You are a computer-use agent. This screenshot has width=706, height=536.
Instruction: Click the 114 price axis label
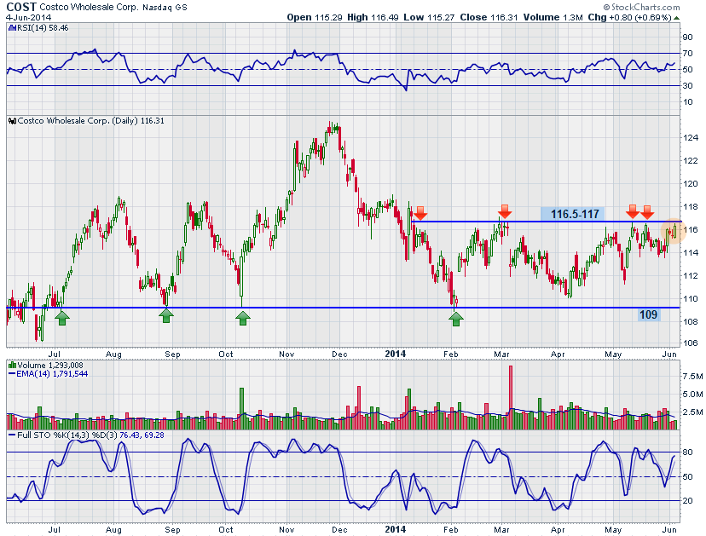coord(691,253)
